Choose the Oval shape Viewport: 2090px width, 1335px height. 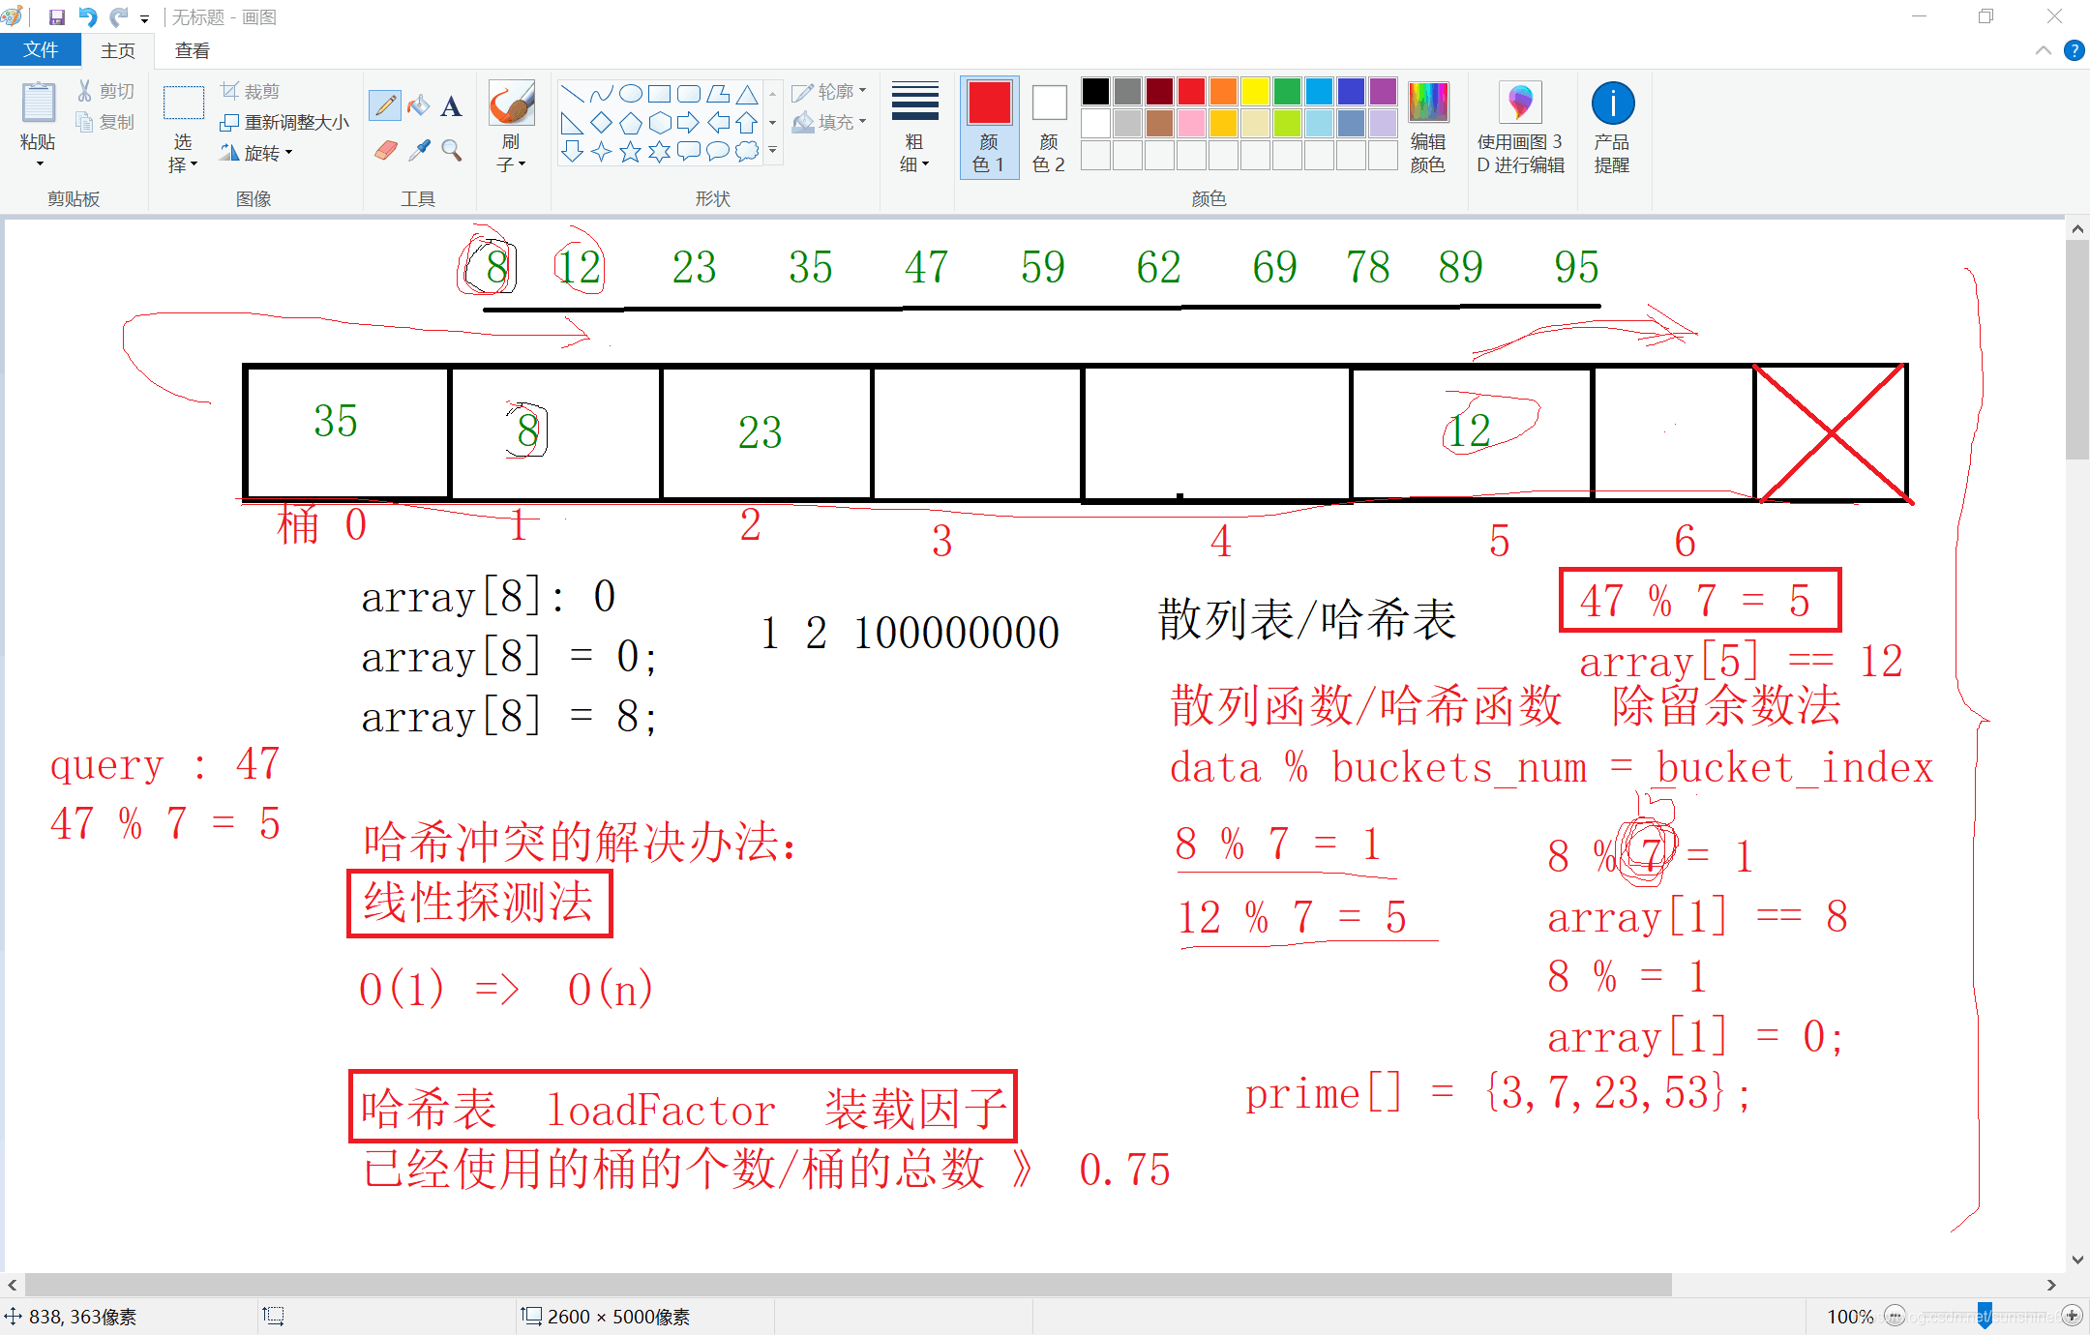630,94
